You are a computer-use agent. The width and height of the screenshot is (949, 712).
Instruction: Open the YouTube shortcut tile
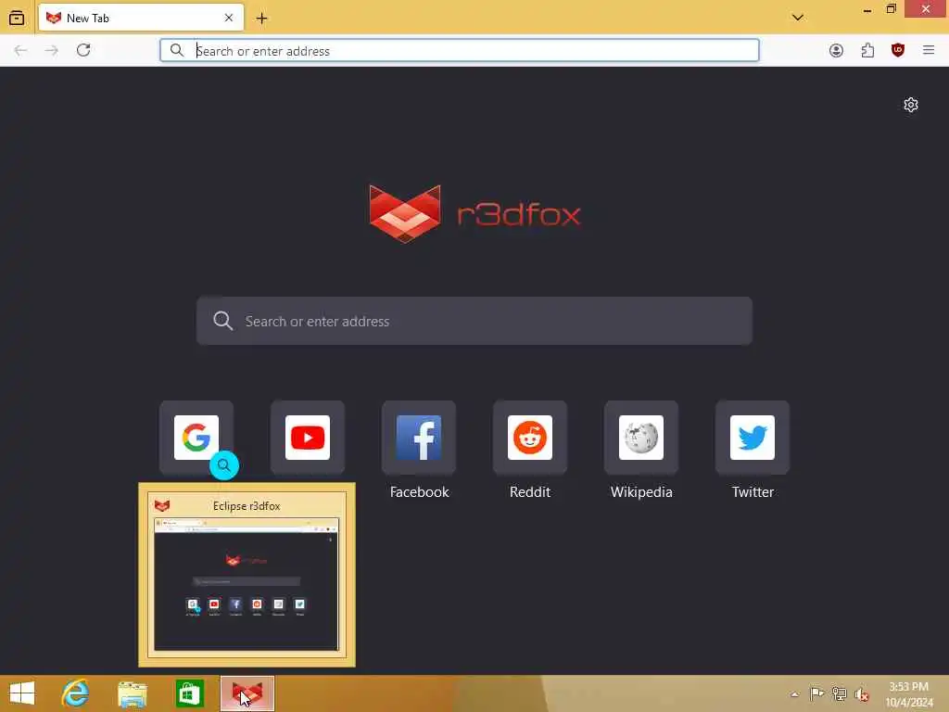coord(308,438)
